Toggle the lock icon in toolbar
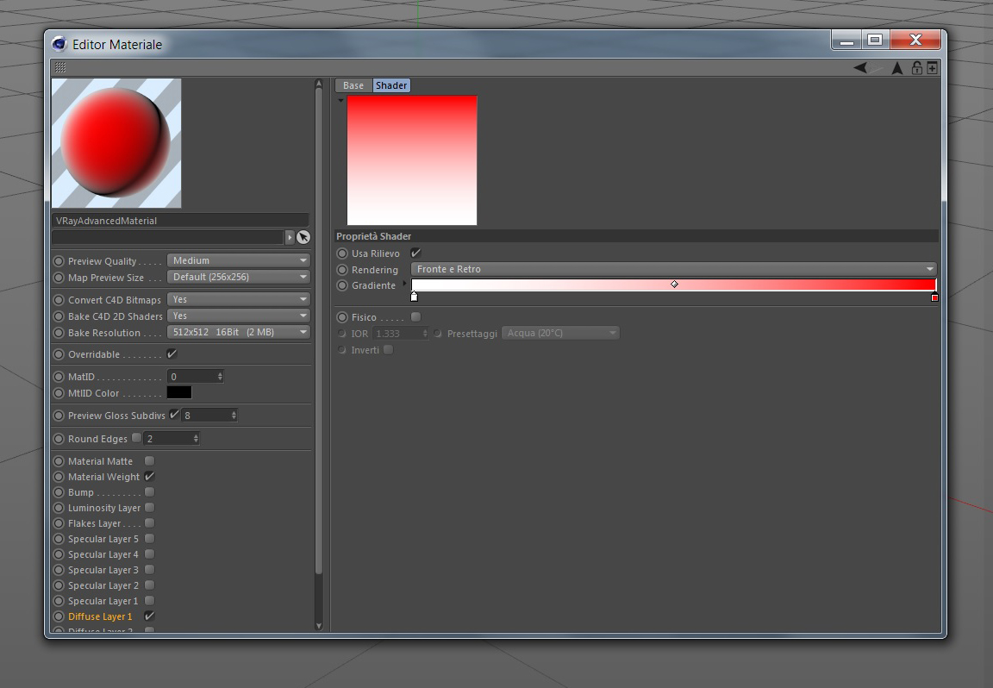The height and width of the screenshot is (688, 993). pyautogui.click(x=916, y=68)
